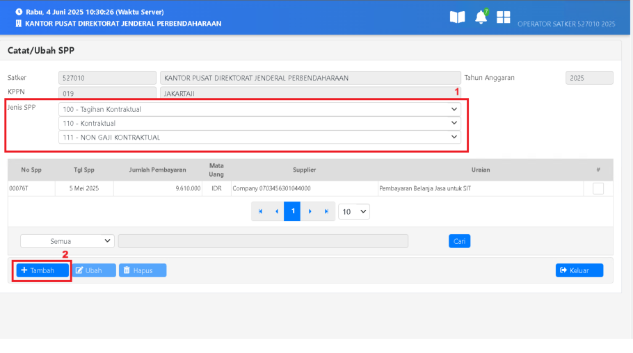Click the Ubah edit button
Screen dimensions: 633x353
click(95, 270)
